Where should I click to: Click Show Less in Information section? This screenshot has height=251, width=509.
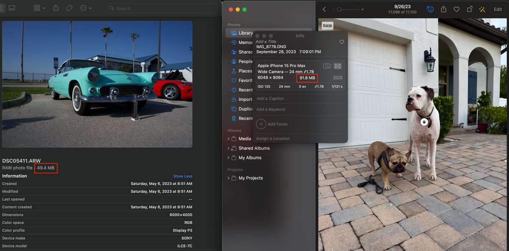tap(182, 176)
